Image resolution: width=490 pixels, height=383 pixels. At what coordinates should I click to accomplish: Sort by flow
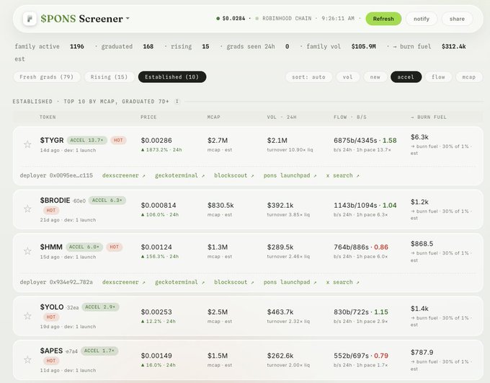click(438, 77)
